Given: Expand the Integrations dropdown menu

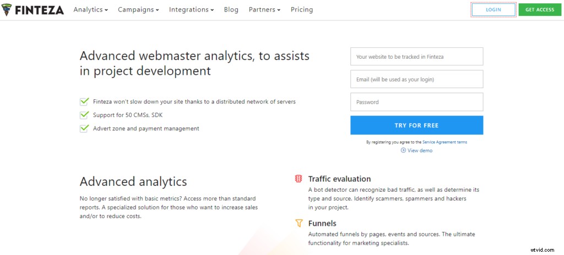Looking at the screenshot, I should coord(191,10).
